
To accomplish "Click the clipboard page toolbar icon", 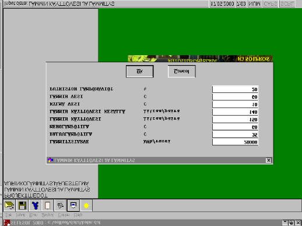I will point(47,206).
